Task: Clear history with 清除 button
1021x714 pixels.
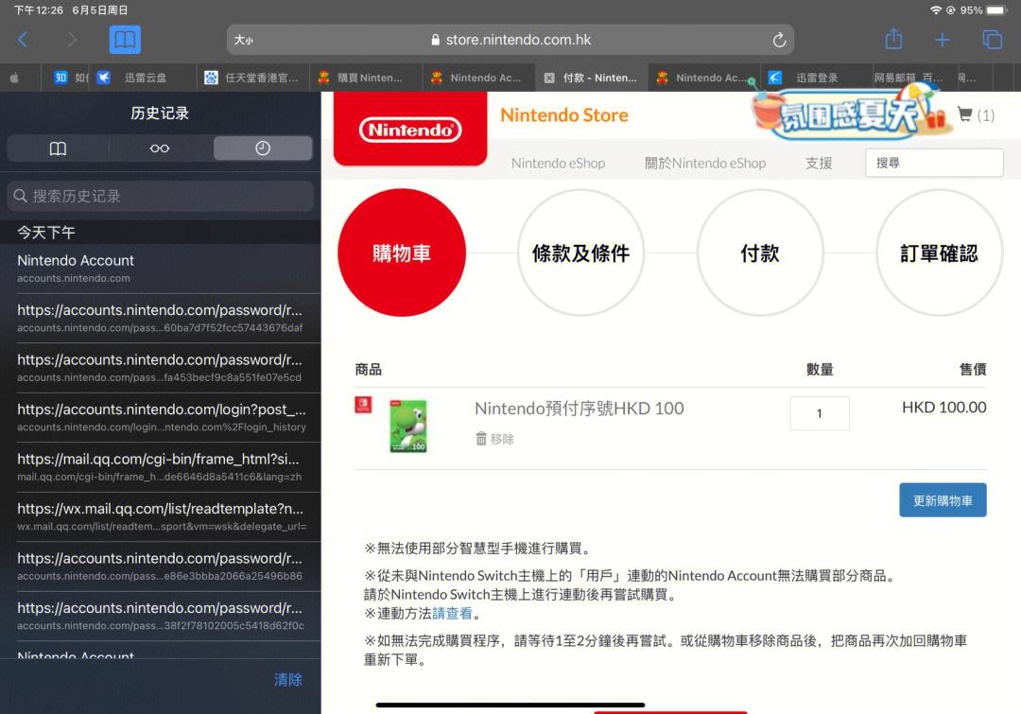Action: (x=287, y=679)
